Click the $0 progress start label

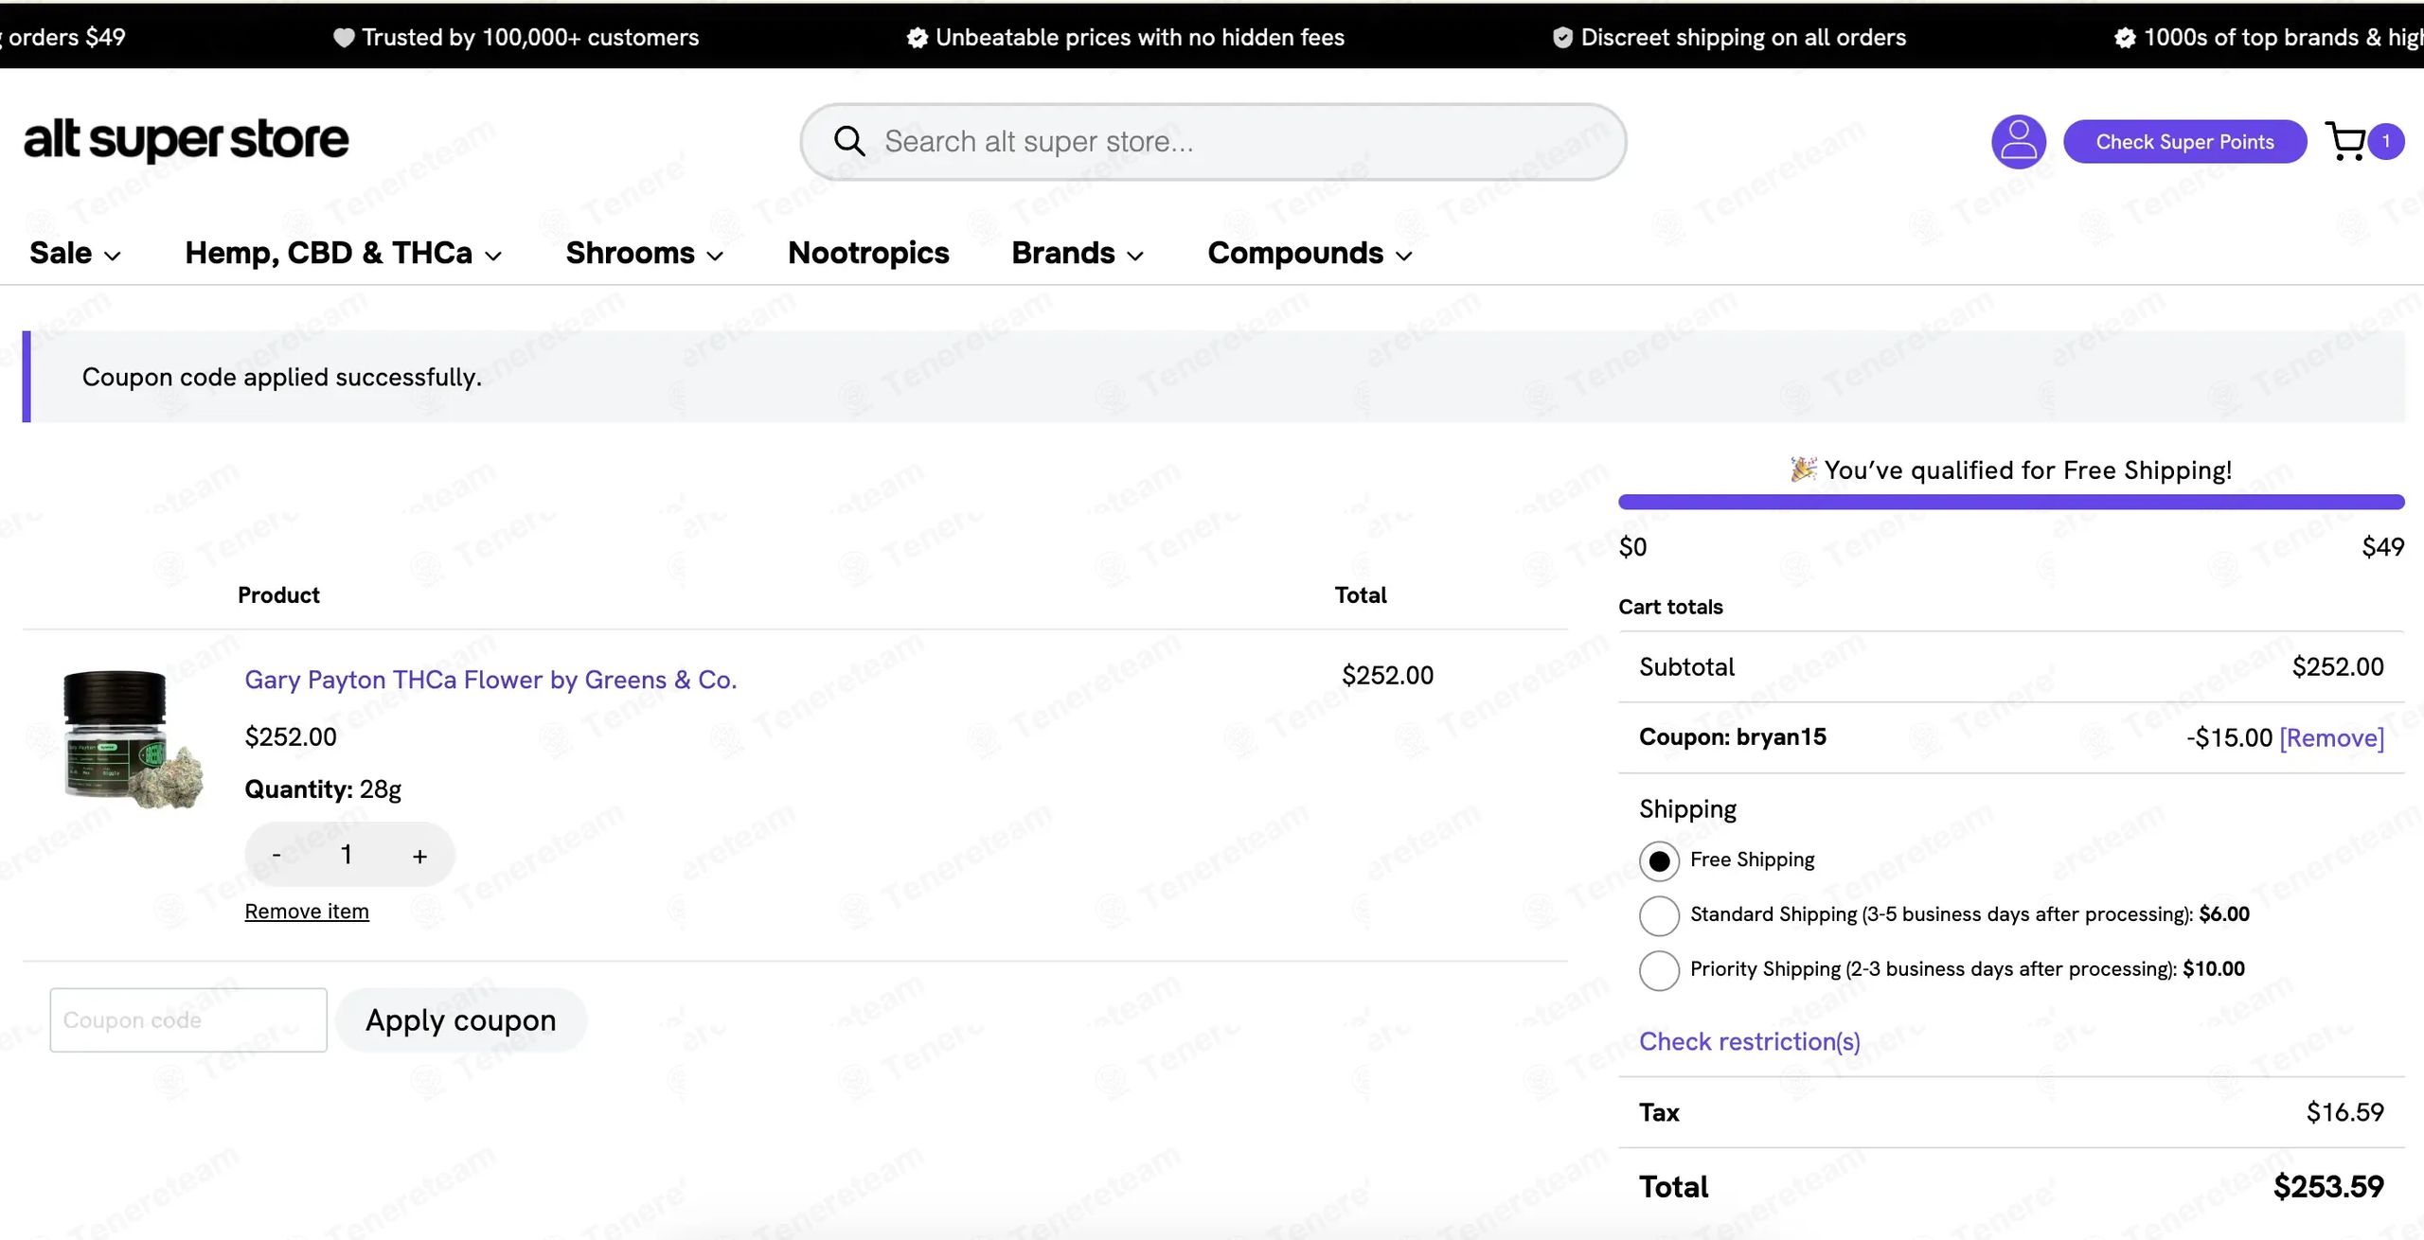pos(1632,547)
